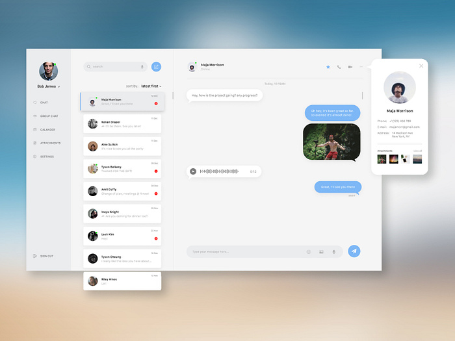This screenshot has height=341, width=455.
Task: Click the Attachments icon in sidebar
Action: coord(35,143)
